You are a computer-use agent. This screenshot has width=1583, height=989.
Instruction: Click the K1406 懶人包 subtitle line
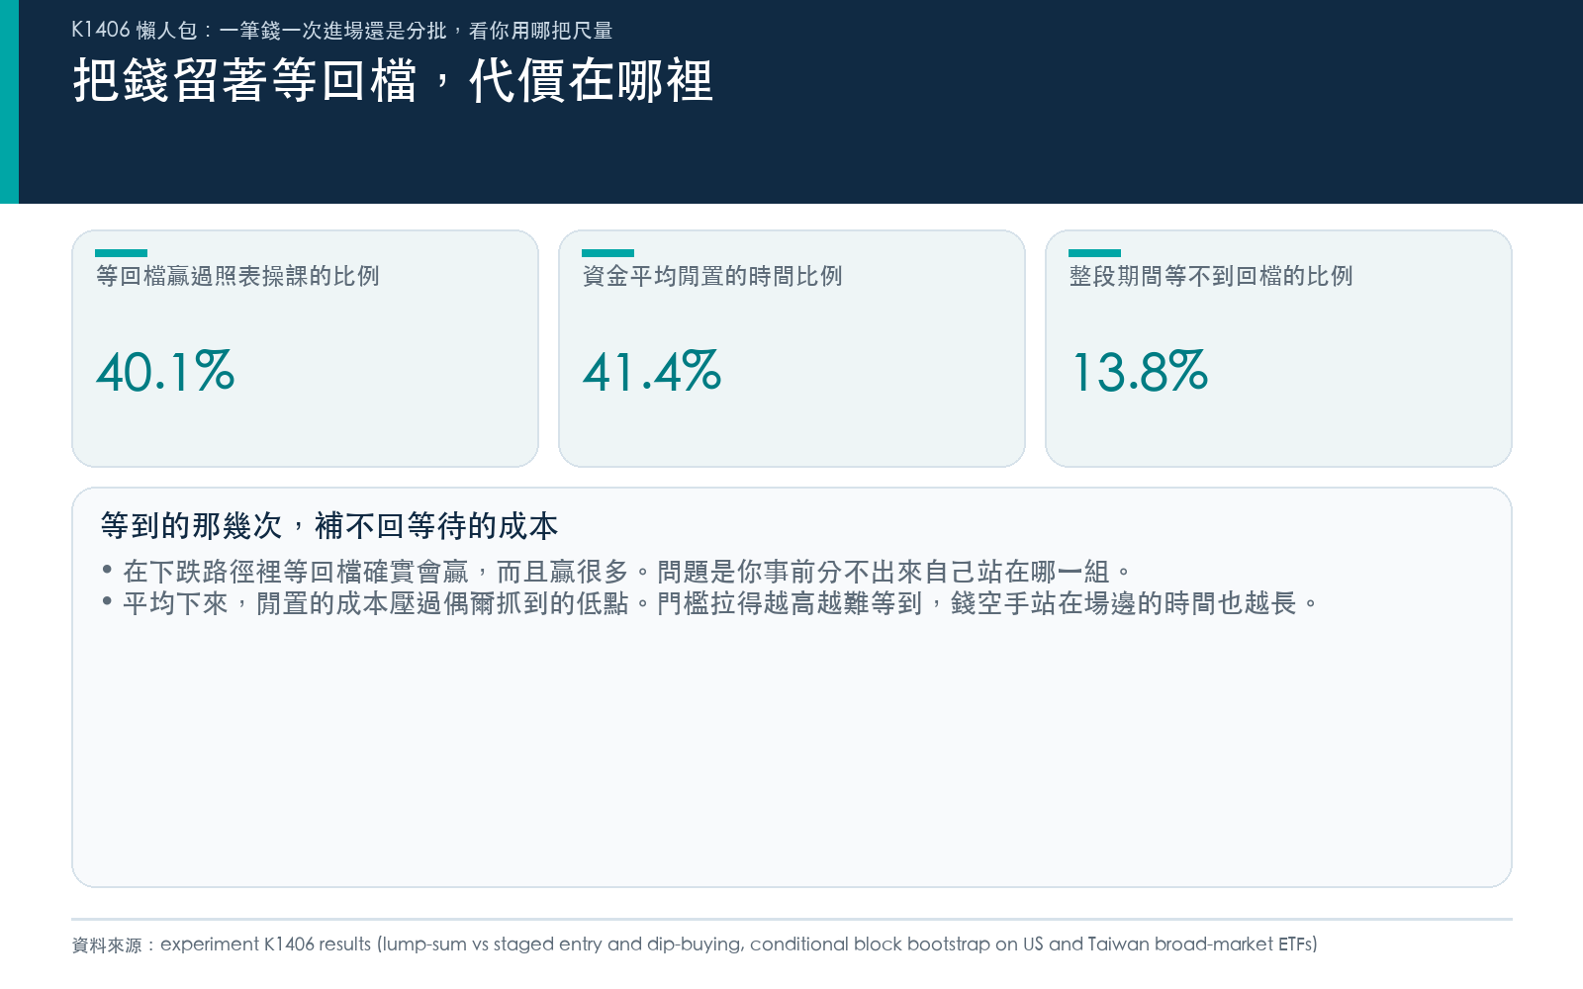(342, 31)
